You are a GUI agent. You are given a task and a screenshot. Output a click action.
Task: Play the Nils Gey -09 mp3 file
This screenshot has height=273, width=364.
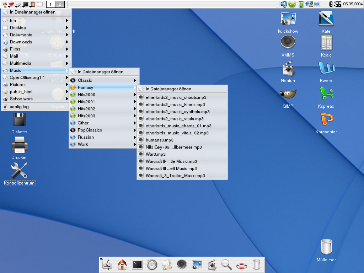point(182,147)
